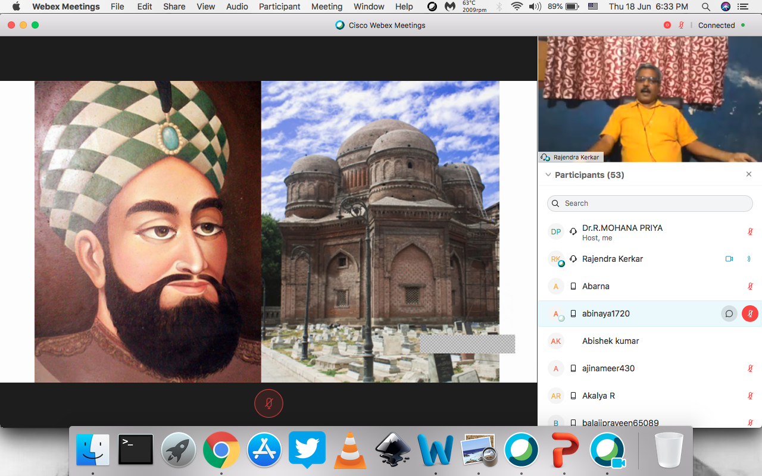Click the Rajendra Kerkar name label on video
This screenshot has width=762, height=476.
[576, 157]
